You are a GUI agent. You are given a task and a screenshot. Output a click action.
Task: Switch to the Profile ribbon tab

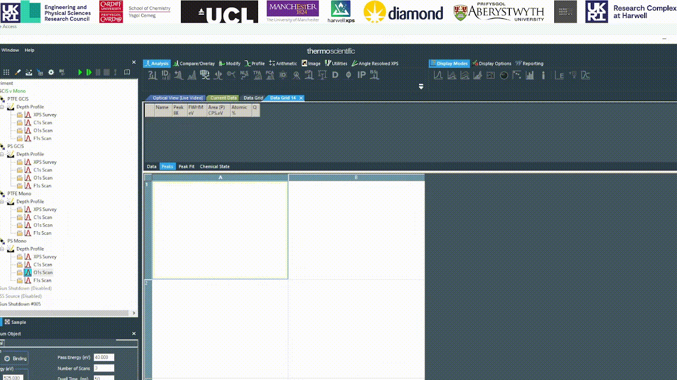coord(254,63)
